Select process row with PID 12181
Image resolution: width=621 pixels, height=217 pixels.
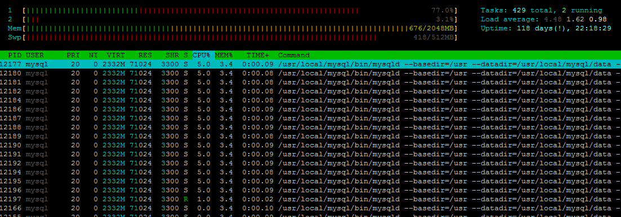coord(311,82)
